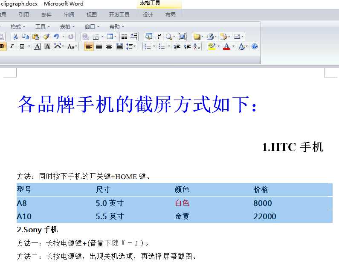
Task: Click the heading 1.HTC 手机
Action: 293,147
